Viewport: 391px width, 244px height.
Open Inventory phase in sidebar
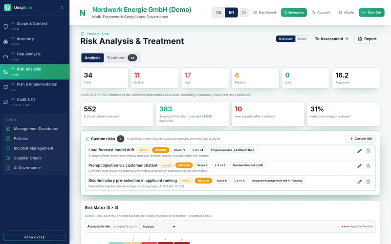pos(35,41)
